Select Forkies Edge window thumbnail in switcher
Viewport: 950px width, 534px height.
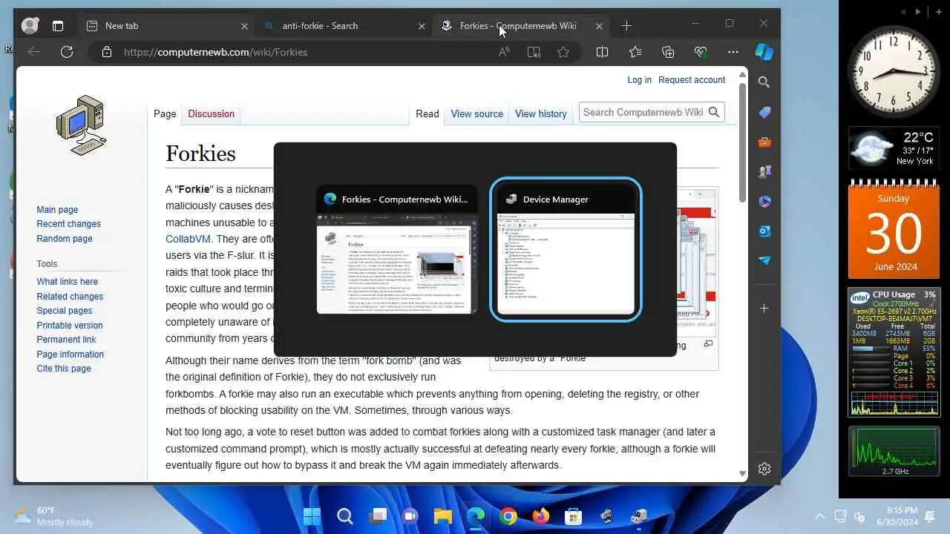pos(397,249)
